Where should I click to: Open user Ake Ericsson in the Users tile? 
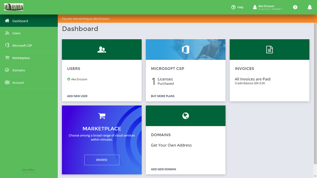tap(79, 79)
